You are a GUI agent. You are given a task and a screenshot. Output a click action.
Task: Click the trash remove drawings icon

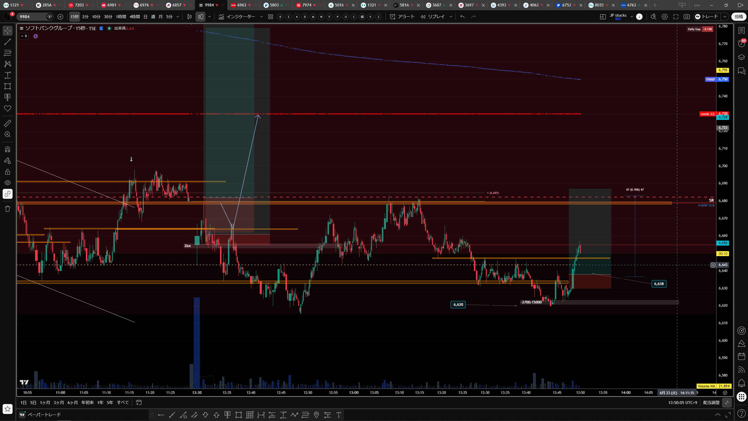(8, 209)
